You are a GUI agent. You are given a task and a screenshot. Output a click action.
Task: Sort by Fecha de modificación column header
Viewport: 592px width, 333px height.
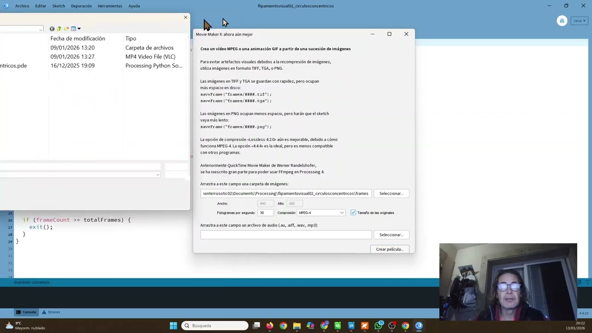click(78, 38)
